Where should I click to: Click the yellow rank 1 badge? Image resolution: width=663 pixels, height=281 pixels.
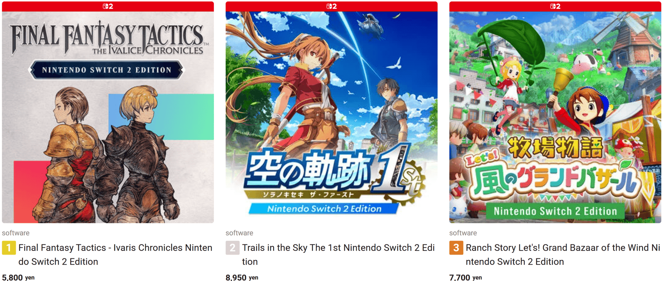pos(9,248)
